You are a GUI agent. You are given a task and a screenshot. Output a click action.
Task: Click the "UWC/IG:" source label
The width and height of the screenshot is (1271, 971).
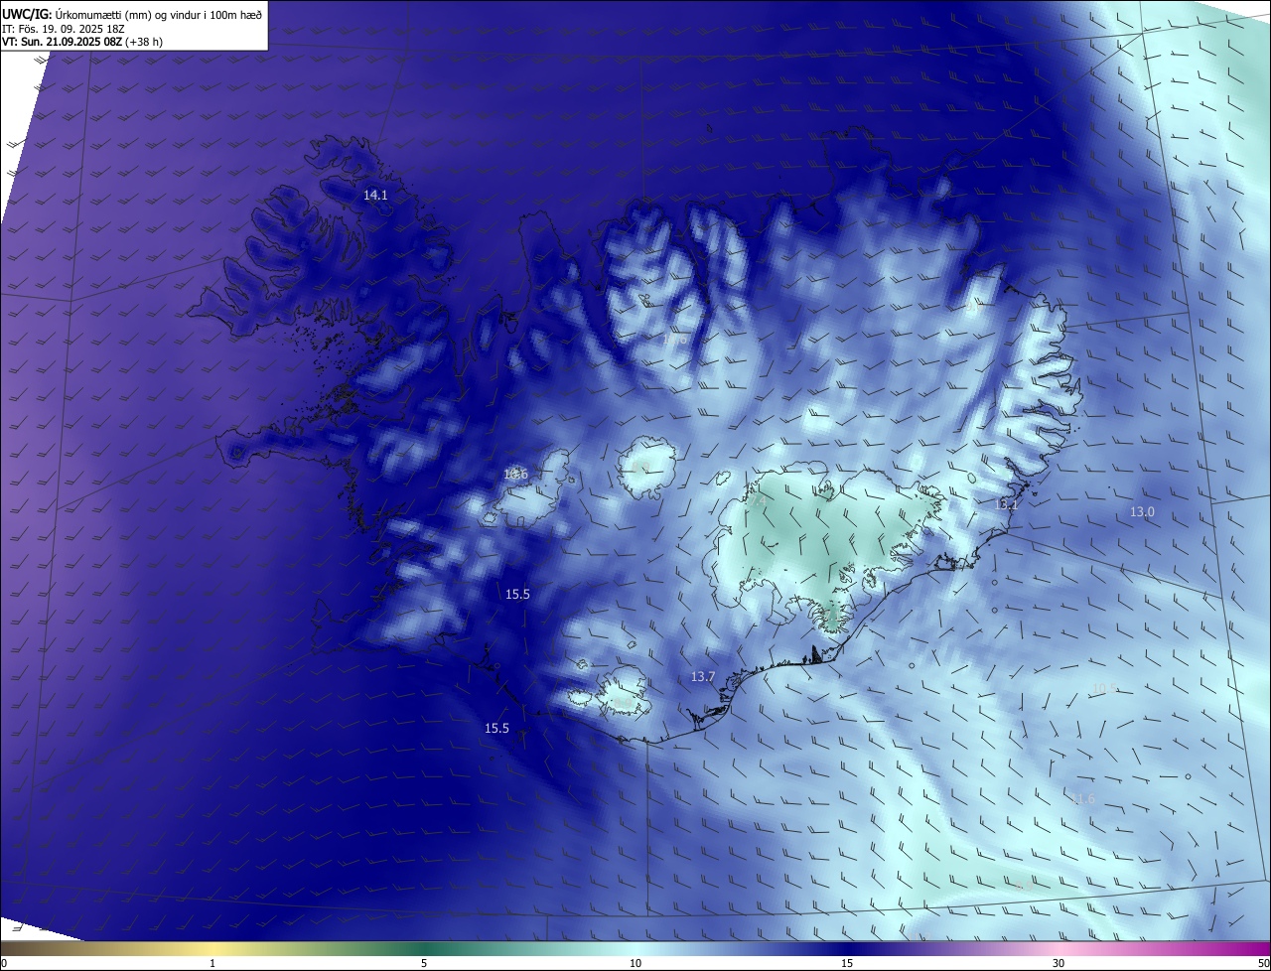(x=27, y=14)
